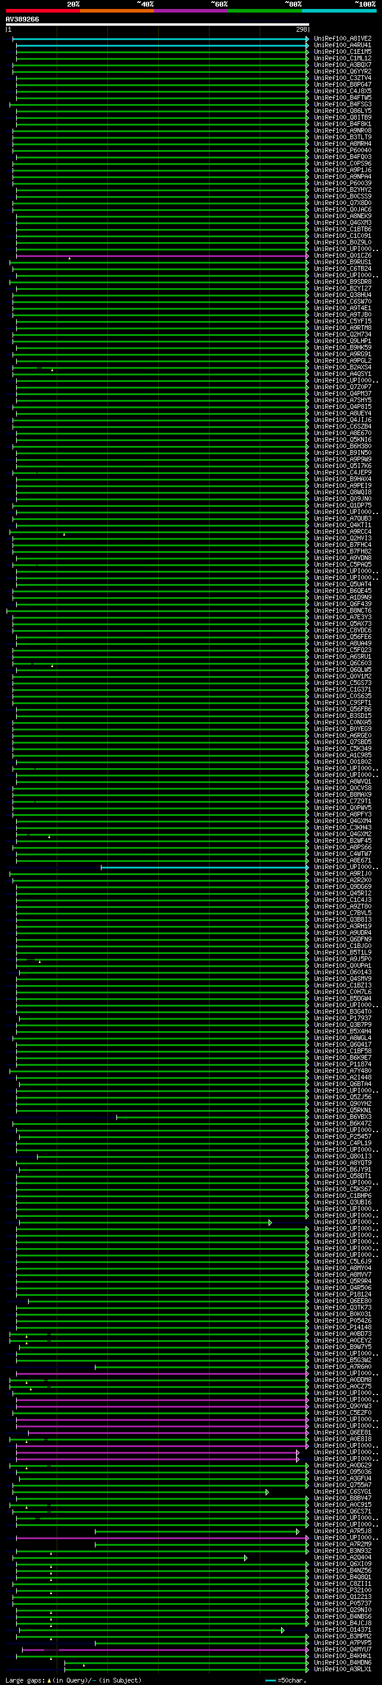
Task: Open hit UniRef100_C1E1M5
Action: (343, 51)
